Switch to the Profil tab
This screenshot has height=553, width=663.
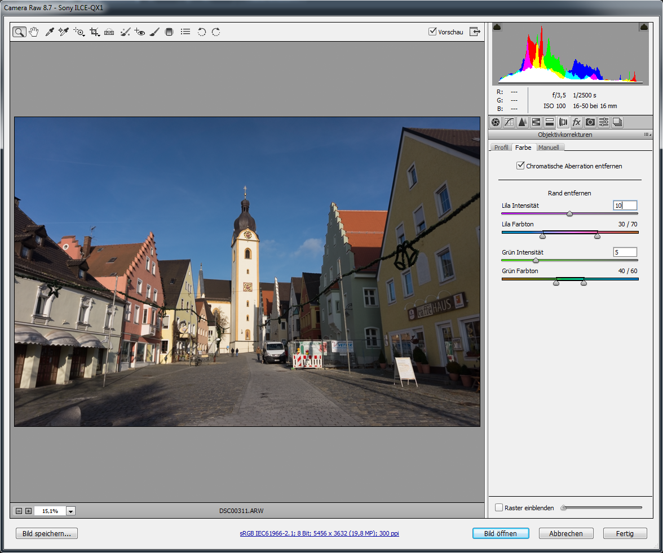[501, 148]
